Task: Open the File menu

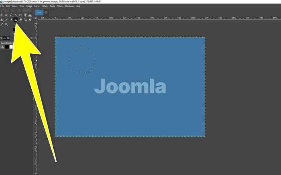Action: point(2,6)
